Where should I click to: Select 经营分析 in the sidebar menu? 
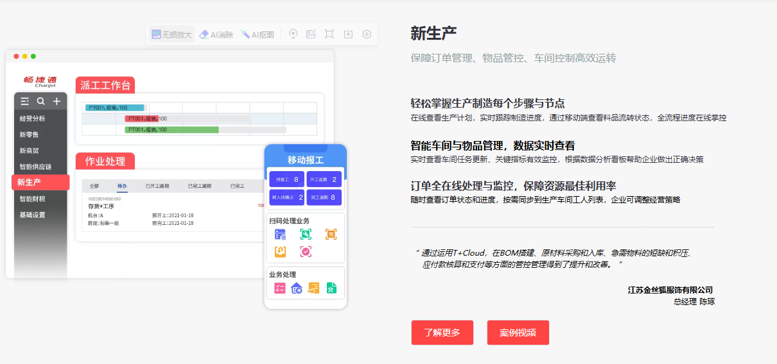(33, 119)
